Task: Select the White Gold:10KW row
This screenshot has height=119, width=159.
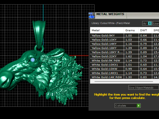Action: [x=125, y=69]
